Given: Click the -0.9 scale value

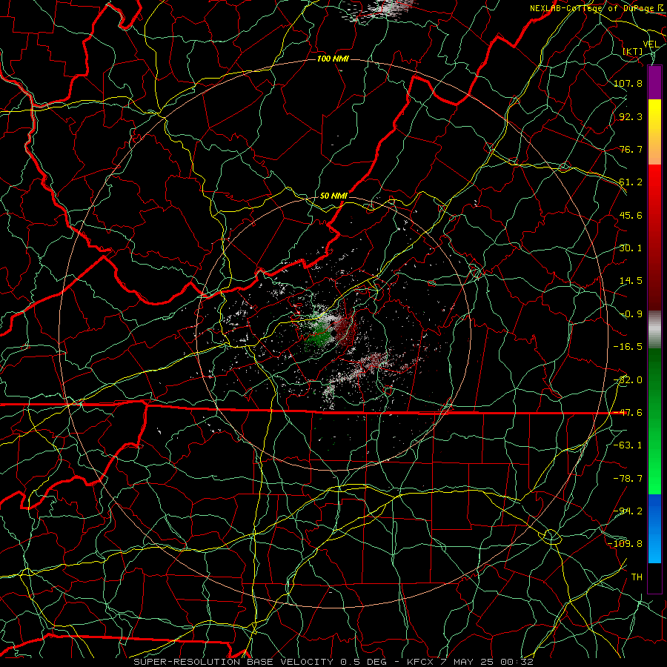Looking at the screenshot, I should point(631,314).
